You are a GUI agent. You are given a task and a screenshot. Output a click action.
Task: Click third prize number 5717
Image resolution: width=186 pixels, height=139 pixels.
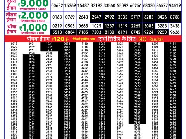(136, 17)
